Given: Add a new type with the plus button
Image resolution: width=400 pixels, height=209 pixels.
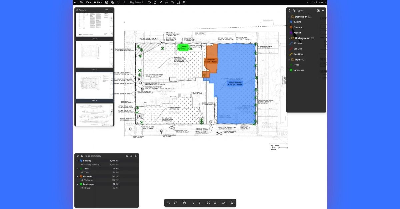Looking at the screenshot, I should pyautogui.click(x=323, y=10).
